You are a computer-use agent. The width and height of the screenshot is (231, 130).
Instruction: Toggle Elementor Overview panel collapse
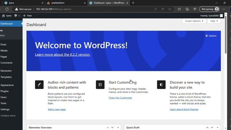pos(118,127)
